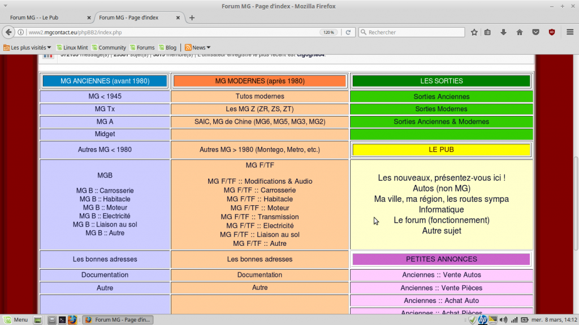
Task: Open 'Sorties Modernes' forum
Action: (x=441, y=109)
